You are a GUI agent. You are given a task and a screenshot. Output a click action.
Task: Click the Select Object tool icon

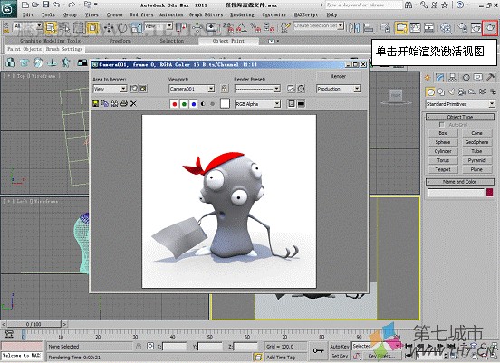[x=51, y=28]
